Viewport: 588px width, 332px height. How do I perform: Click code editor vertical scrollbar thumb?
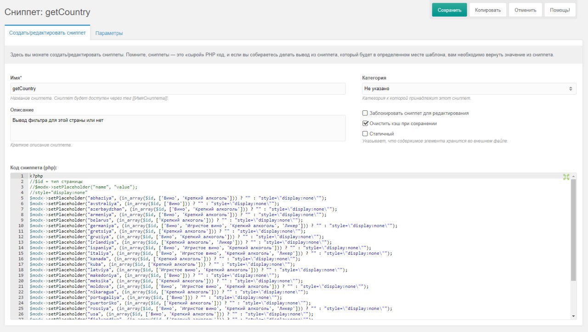click(573, 230)
